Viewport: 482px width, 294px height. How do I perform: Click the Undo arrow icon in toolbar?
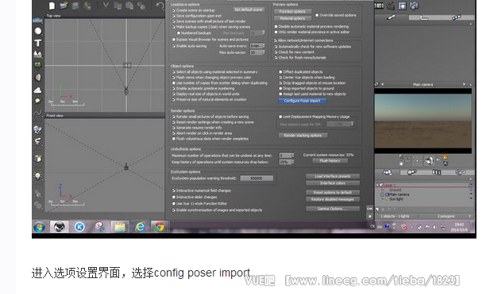point(160,6)
